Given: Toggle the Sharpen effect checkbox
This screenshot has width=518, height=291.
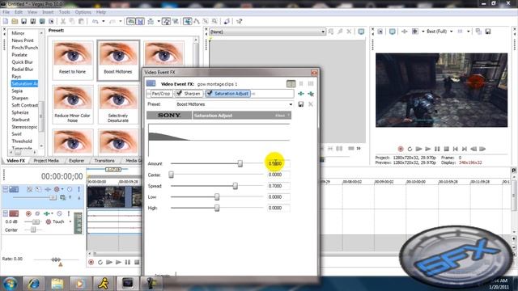Looking at the screenshot, I should pos(179,94).
